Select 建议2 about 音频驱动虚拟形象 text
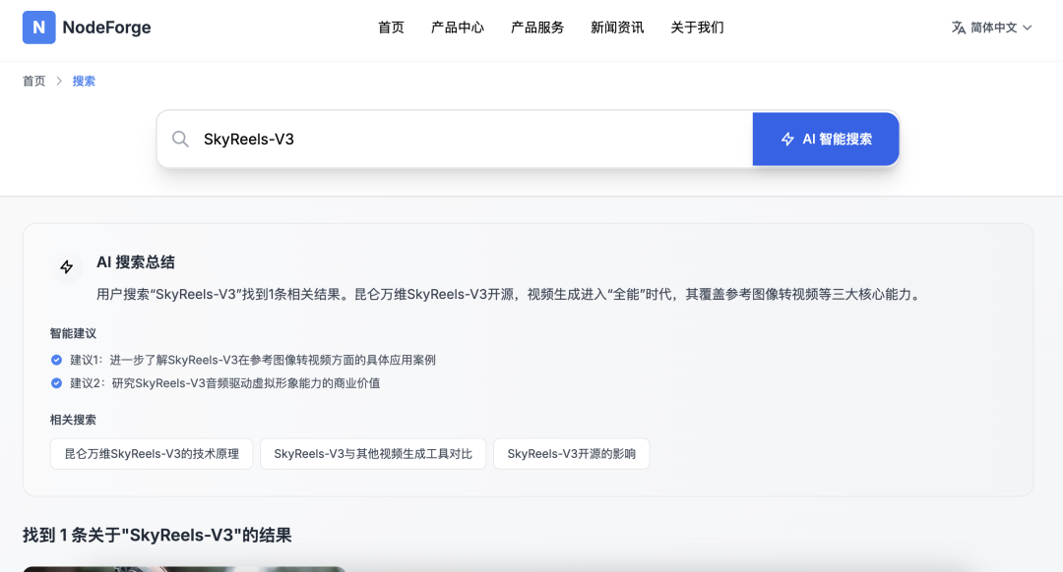Screen dimensions: 1063x572 pos(225,383)
